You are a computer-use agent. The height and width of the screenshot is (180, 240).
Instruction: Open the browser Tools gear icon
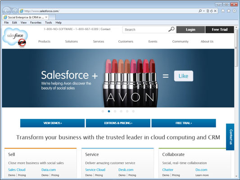click(x=234, y=11)
